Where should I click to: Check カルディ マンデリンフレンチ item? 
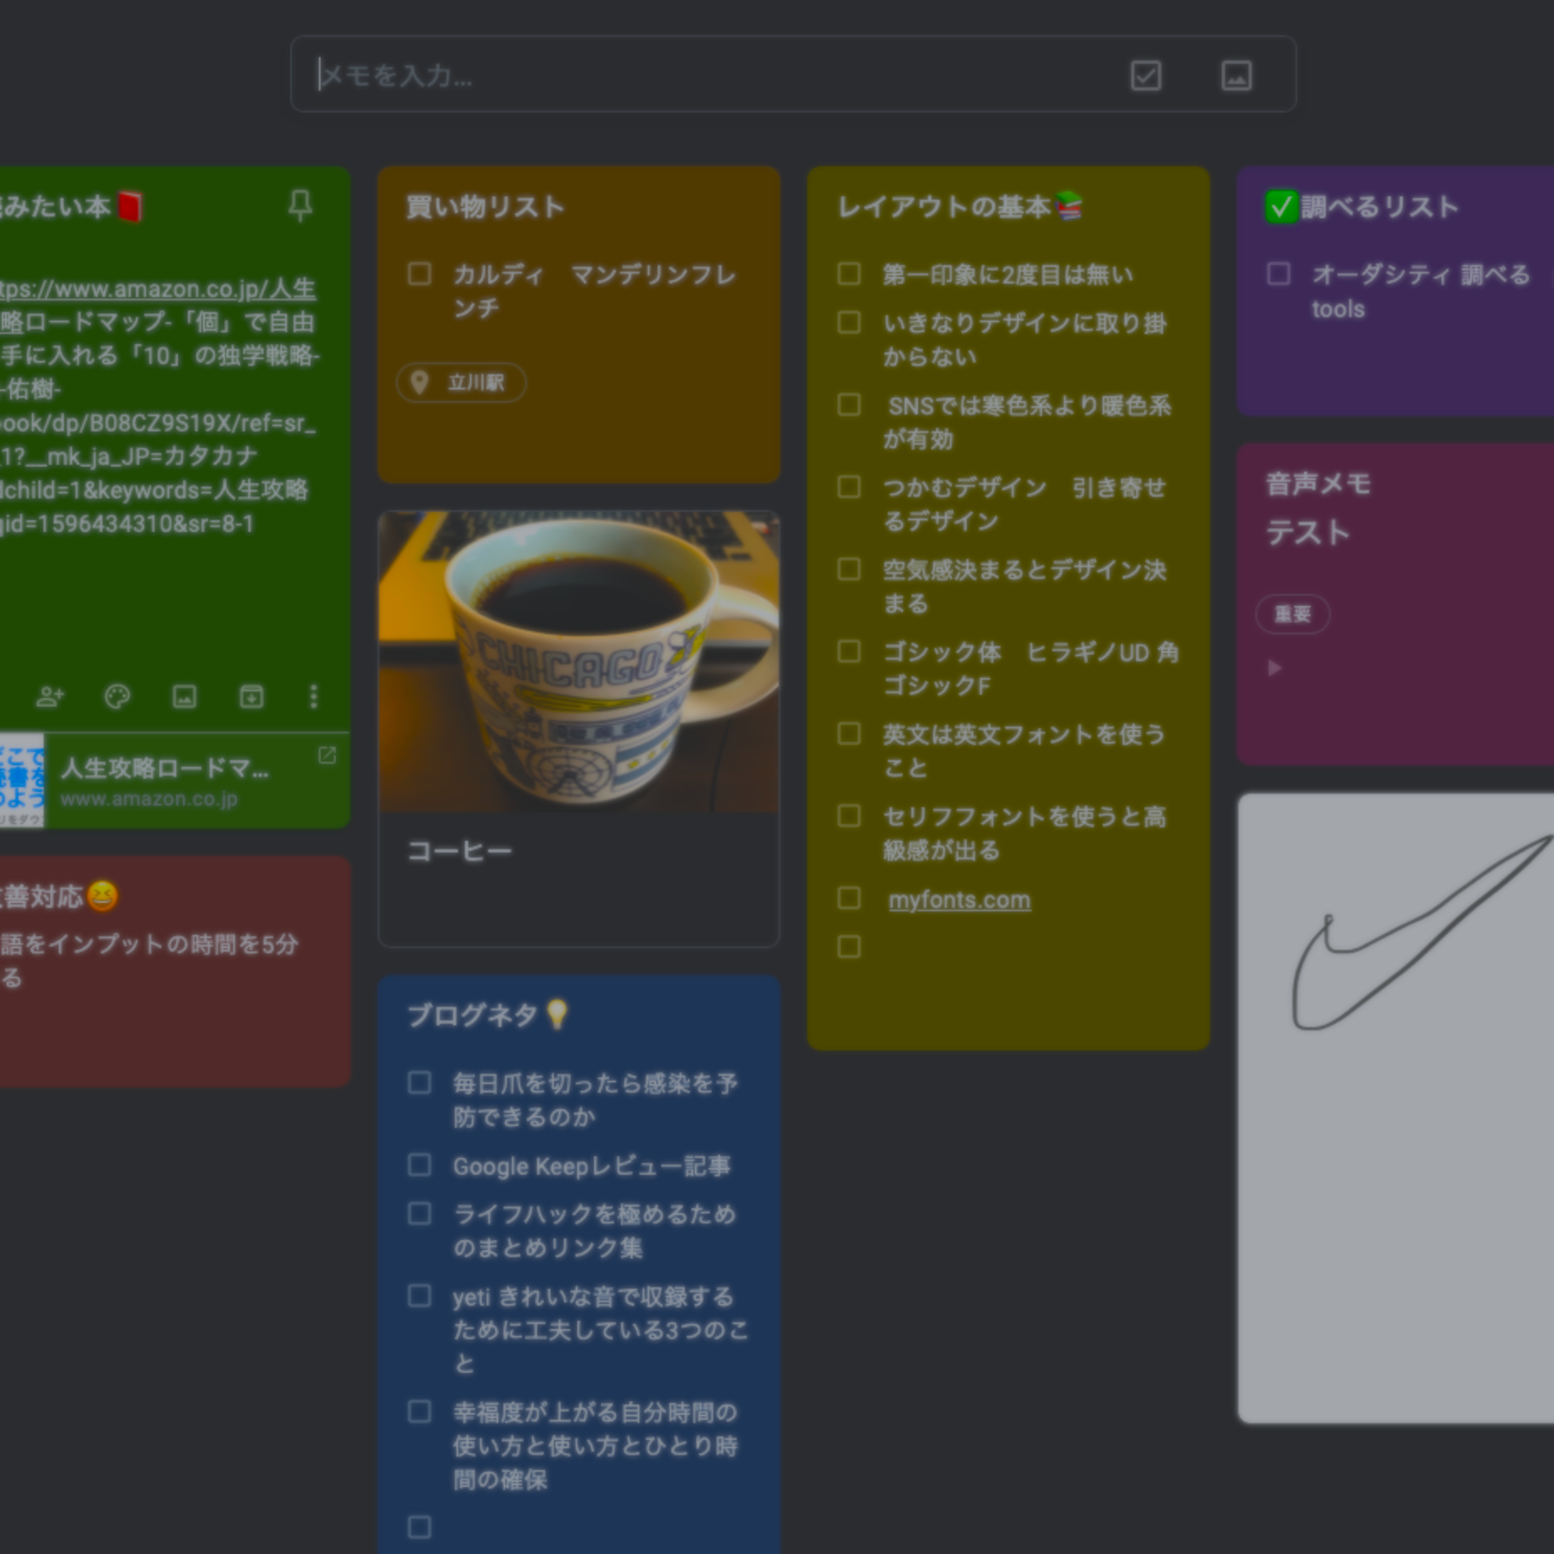tap(420, 275)
